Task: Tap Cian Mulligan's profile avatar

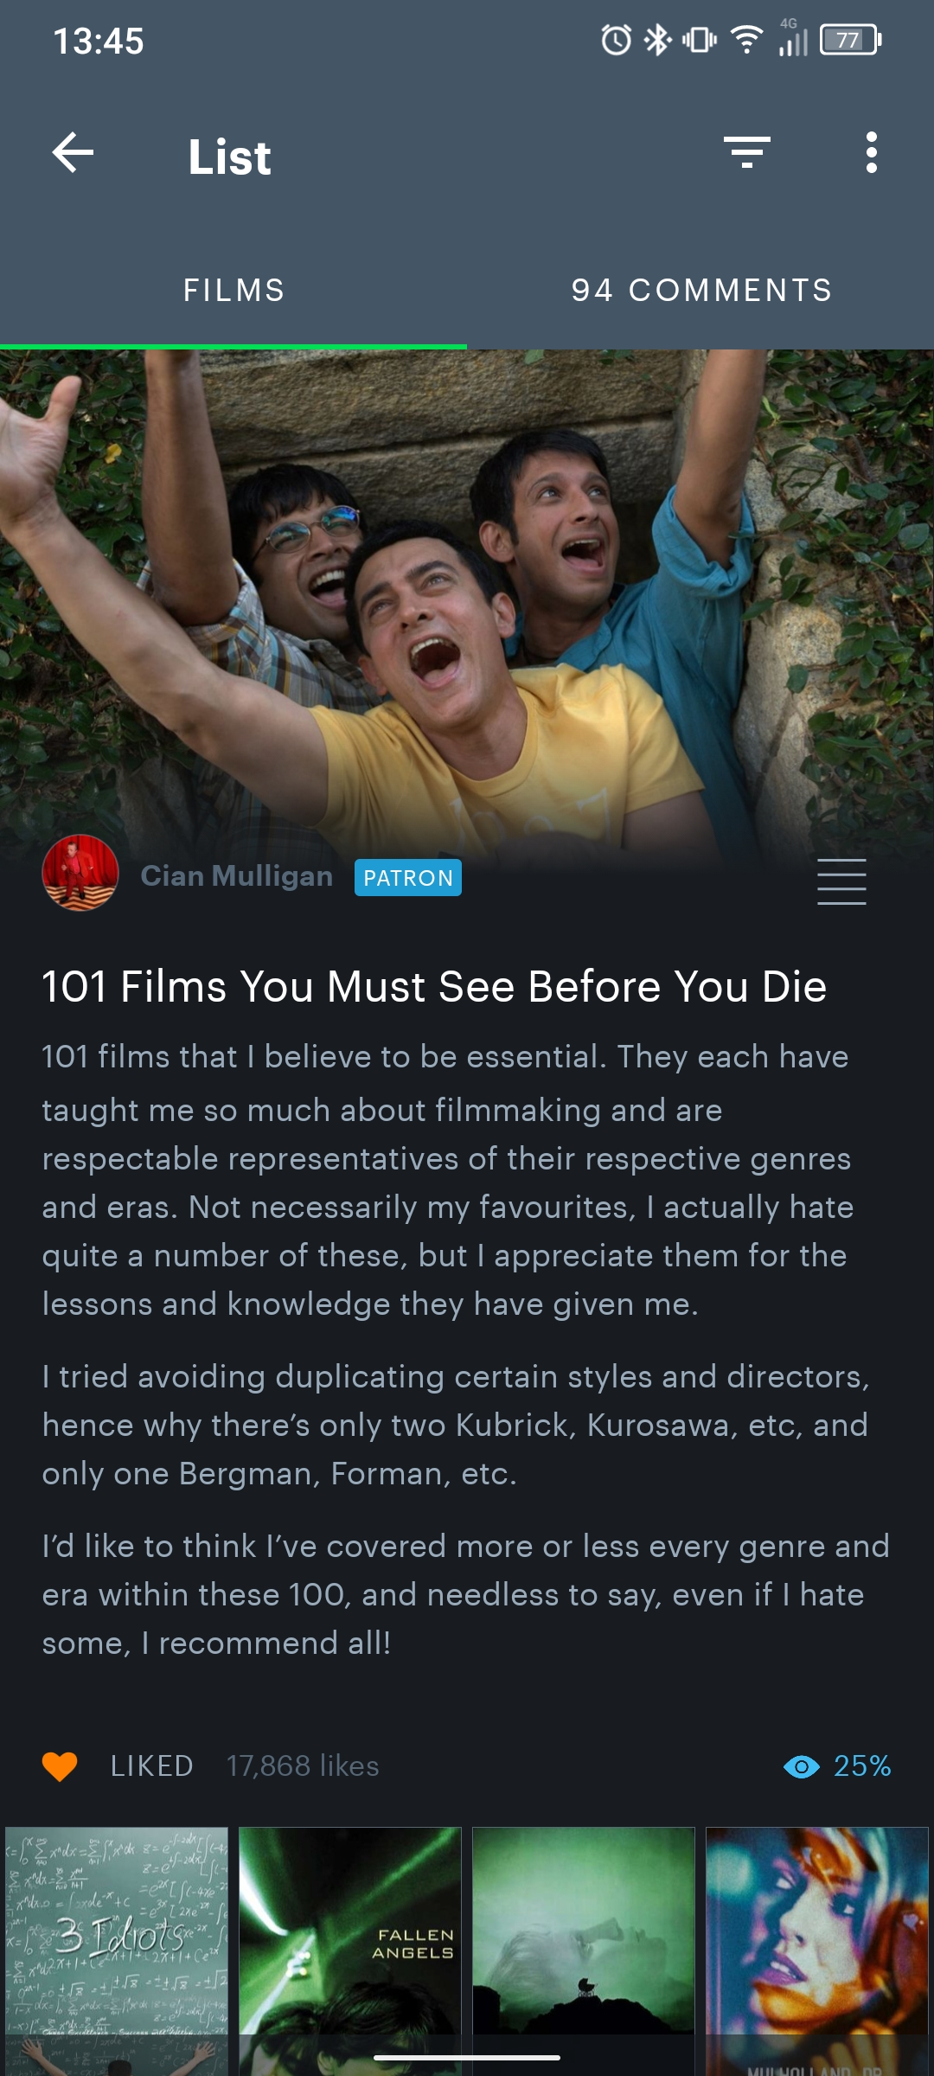Action: (80, 873)
